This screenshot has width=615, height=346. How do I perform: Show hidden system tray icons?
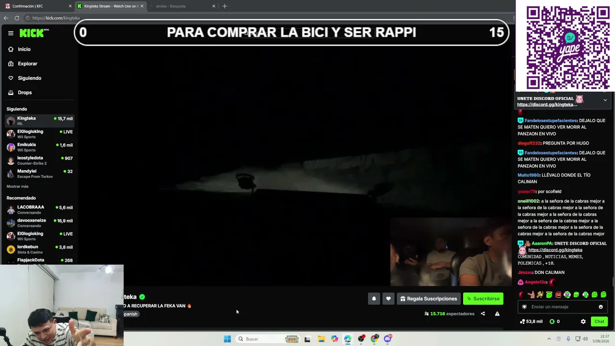549,339
